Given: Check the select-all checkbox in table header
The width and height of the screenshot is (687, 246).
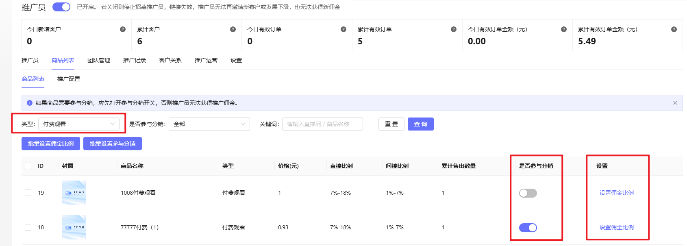Looking at the screenshot, I should [28, 166].
